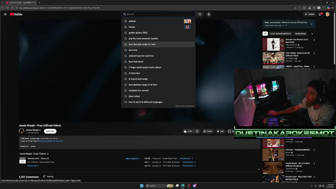Choose 'how to say hi in different languages'
This screenshot has height=189, width=336.
(x=158, y=102)
